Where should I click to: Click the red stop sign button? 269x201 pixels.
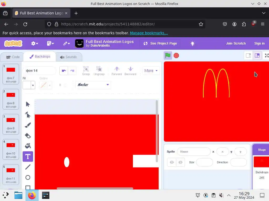point(176,55)
